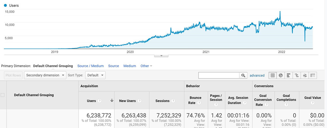
Task: Click the sort arrow in Users column
Action: pyautogui.click(x=112, y=101)
